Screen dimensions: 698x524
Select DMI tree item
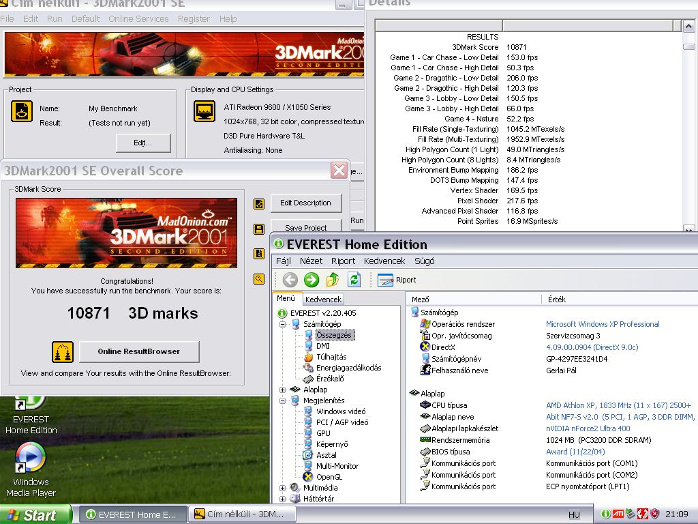tap(322, 346)
